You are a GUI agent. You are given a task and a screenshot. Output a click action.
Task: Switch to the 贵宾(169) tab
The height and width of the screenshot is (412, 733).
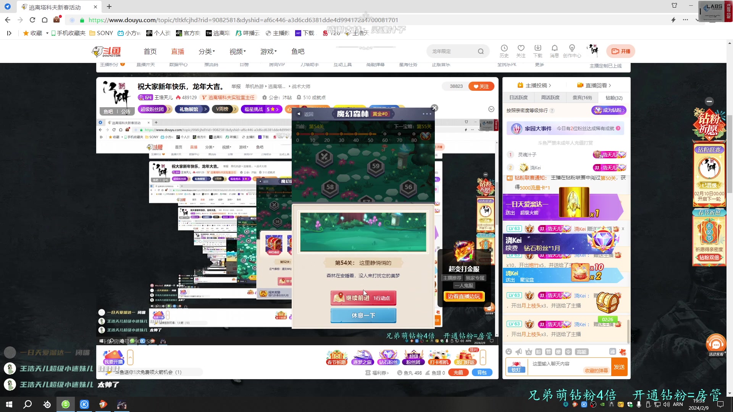pos(582,98)
